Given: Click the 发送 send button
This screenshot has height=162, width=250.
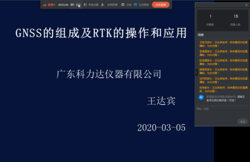Looking at the screenshot, I should [243, 121].
